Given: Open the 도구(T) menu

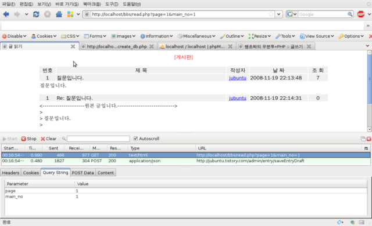Looking at the screenshot, I should pos(112,4).
